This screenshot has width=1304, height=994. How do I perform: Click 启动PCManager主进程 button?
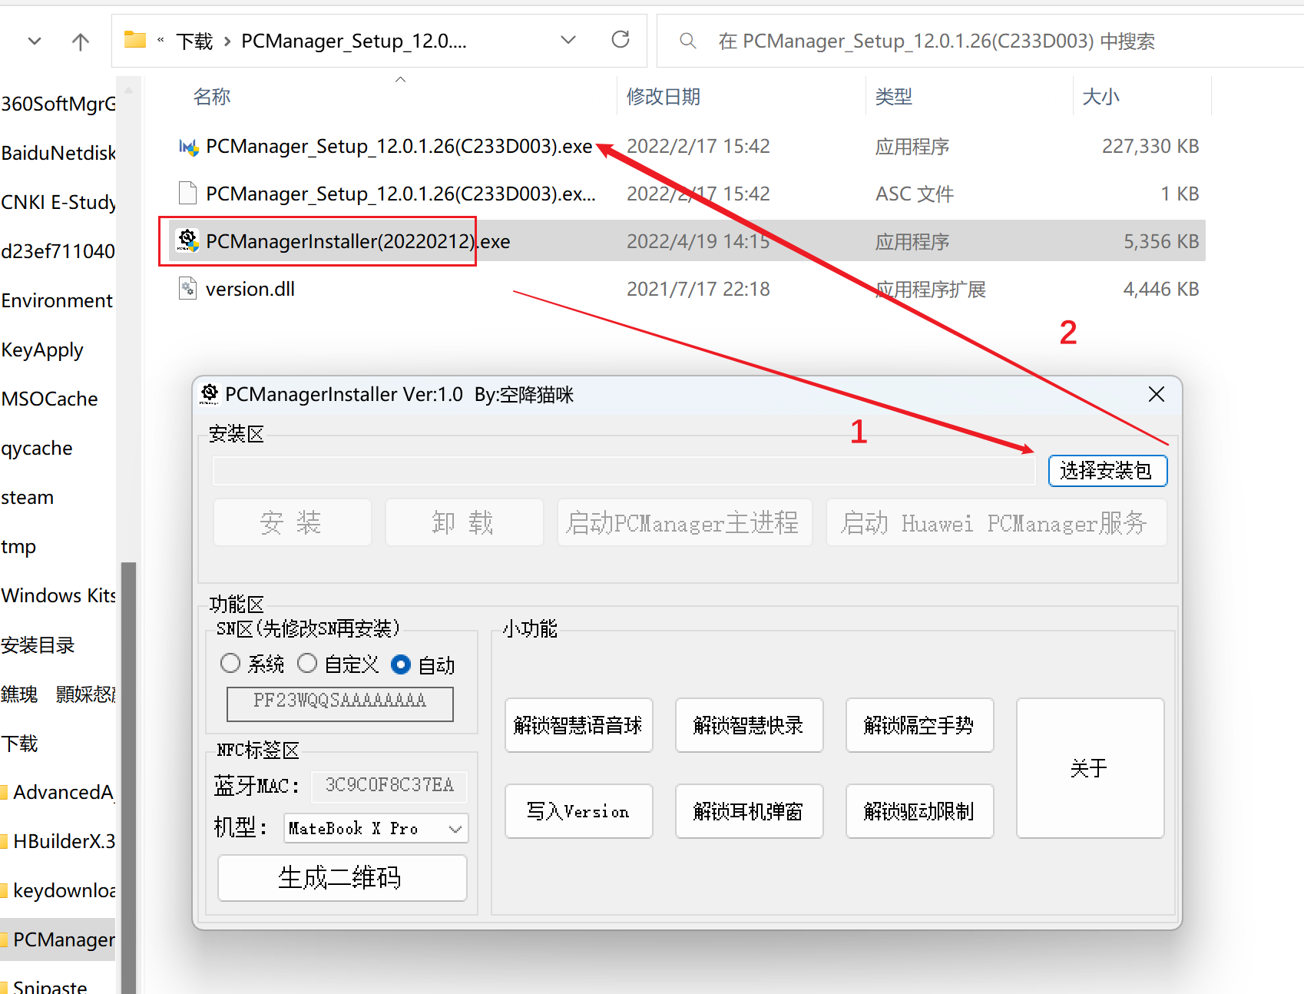(684, 522)
